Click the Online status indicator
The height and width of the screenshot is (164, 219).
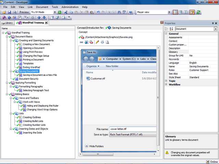[212, 162]
